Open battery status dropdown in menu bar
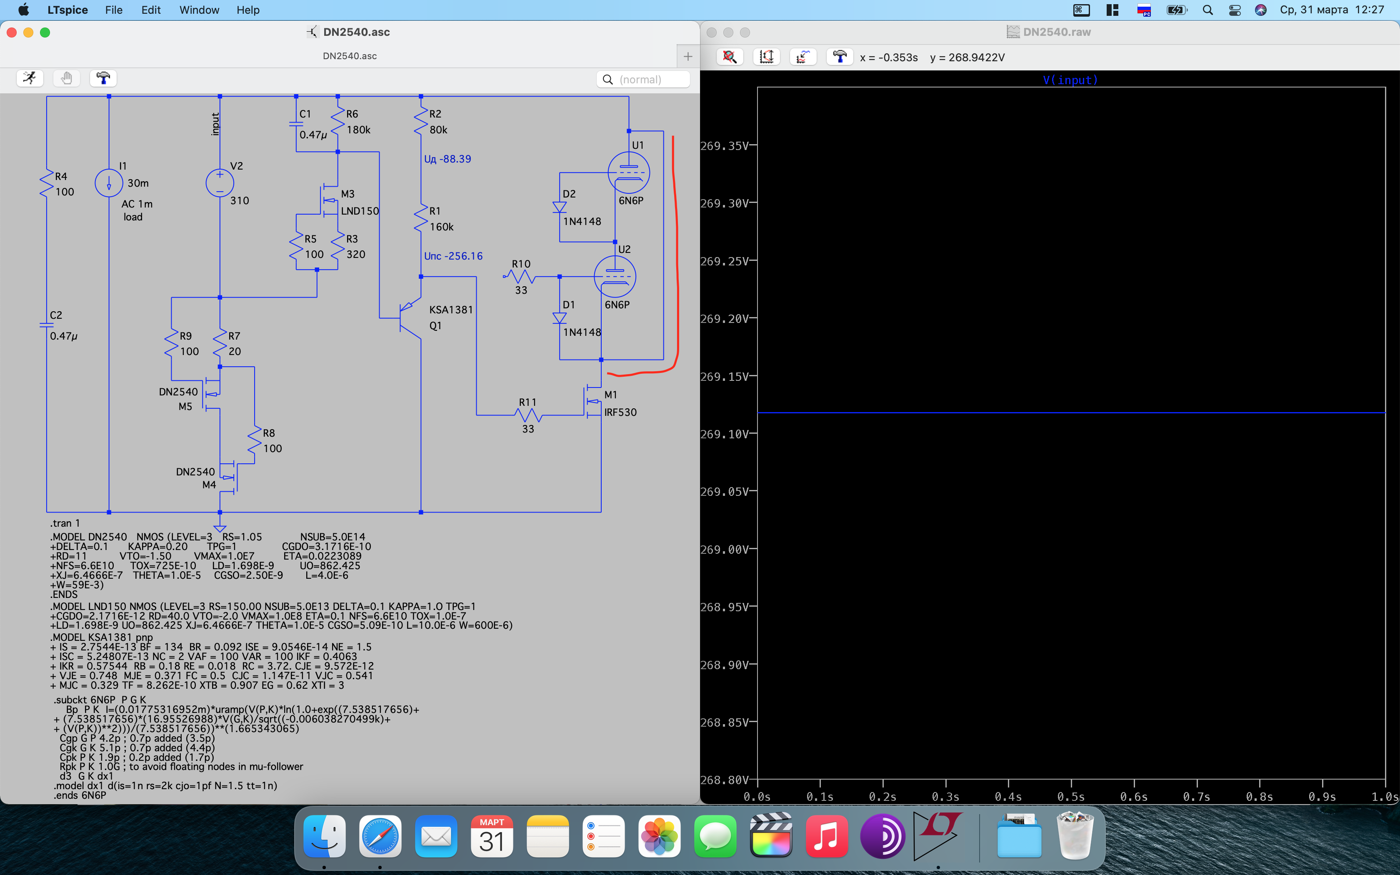1400x875 pixels. point(1176,10)
